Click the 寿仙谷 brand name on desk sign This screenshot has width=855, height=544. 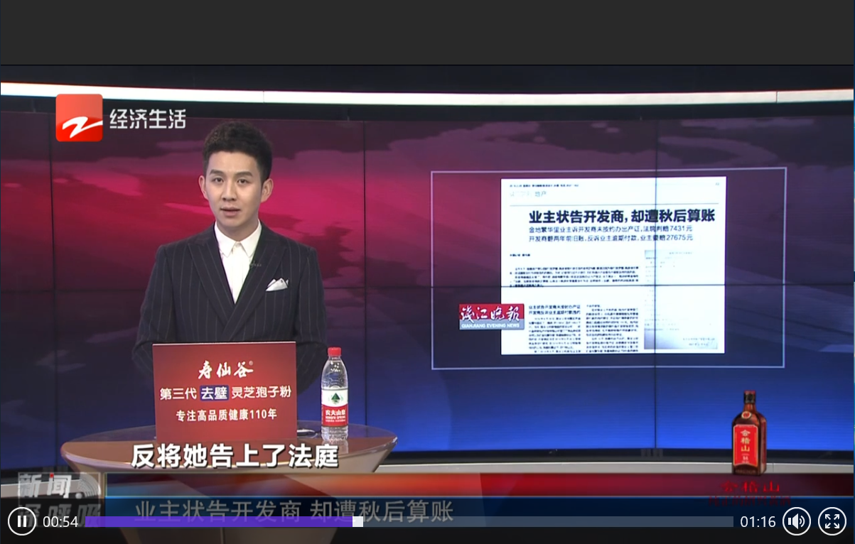tap(225, 369)
